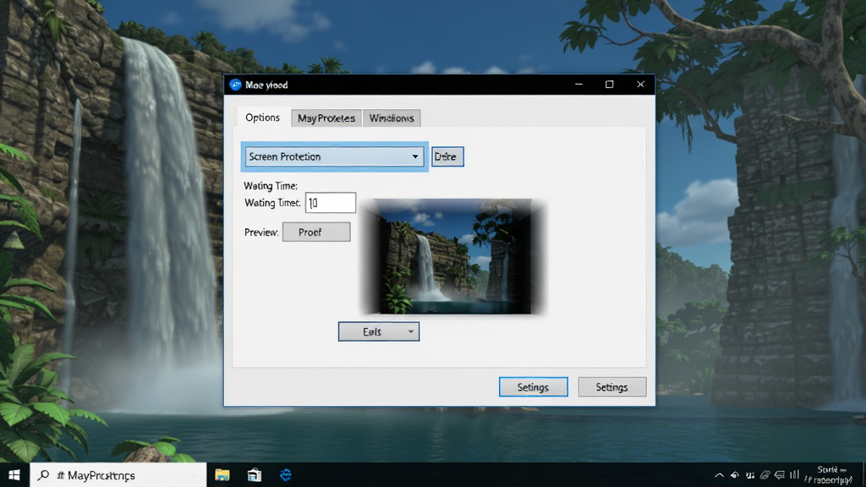Click the MayProtetngs taskbar search box
The image size is (866, 487).
118,475
